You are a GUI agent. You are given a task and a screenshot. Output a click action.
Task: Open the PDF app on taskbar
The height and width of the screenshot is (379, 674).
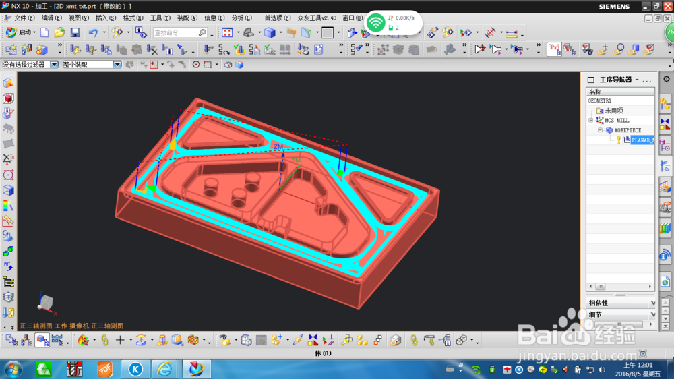click(104, 369)
